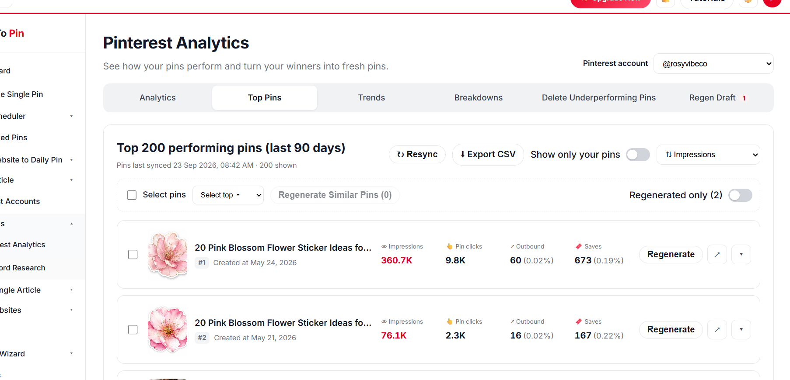
Task: Click the '2.3K' pin clicks value
Action: (455, 335)
